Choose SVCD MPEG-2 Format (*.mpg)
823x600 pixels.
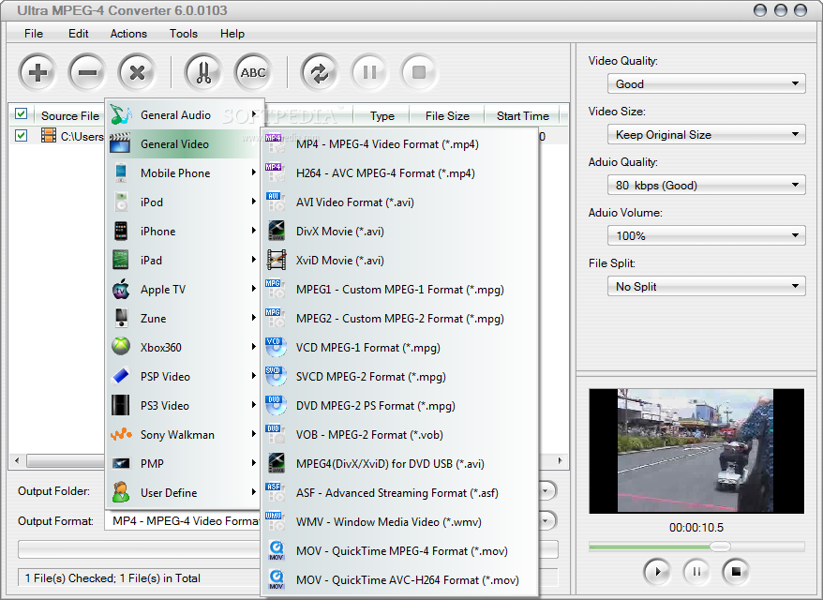[x=400, y=376]
